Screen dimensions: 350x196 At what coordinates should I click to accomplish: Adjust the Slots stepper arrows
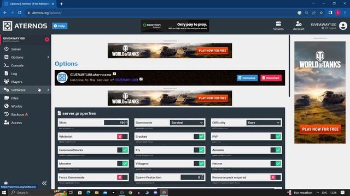click(x=126, y=122)
